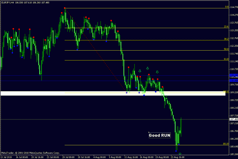Click the 19 Aug 00:00 date label
Screen dimensions: 238x159
point(162,157)
